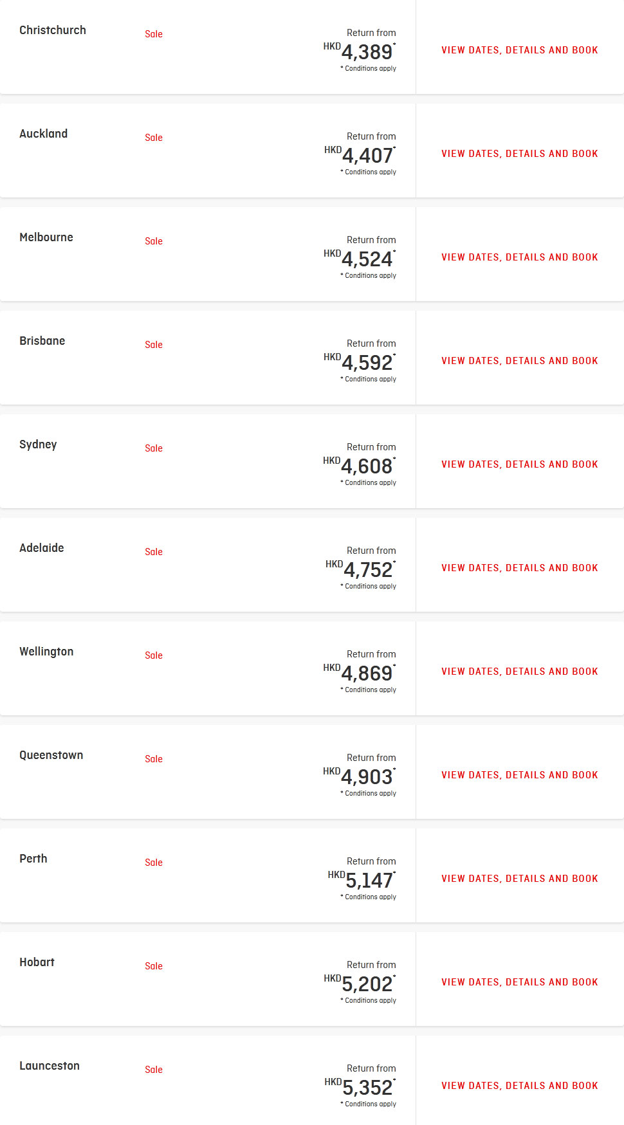Click the HKD 4,407 Auckland price
Viewport: 624px width, 1125px height.
click(360, 155)
